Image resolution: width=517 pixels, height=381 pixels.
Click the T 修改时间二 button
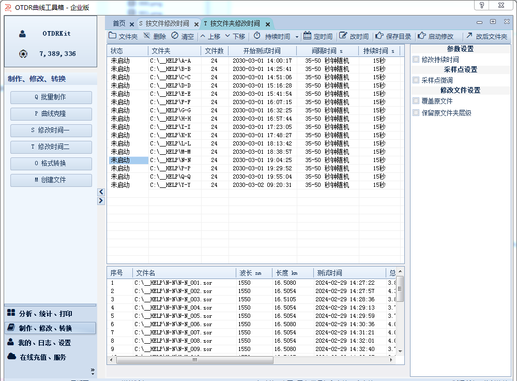click(x=51, y=147)
